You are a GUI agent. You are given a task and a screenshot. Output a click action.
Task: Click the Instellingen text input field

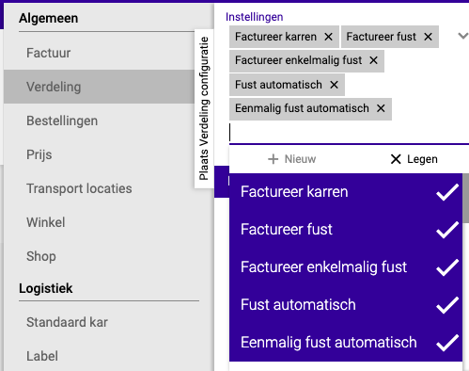click(x=349, y=133)
